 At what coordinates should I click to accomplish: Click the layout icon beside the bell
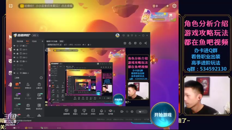[135, 43]
